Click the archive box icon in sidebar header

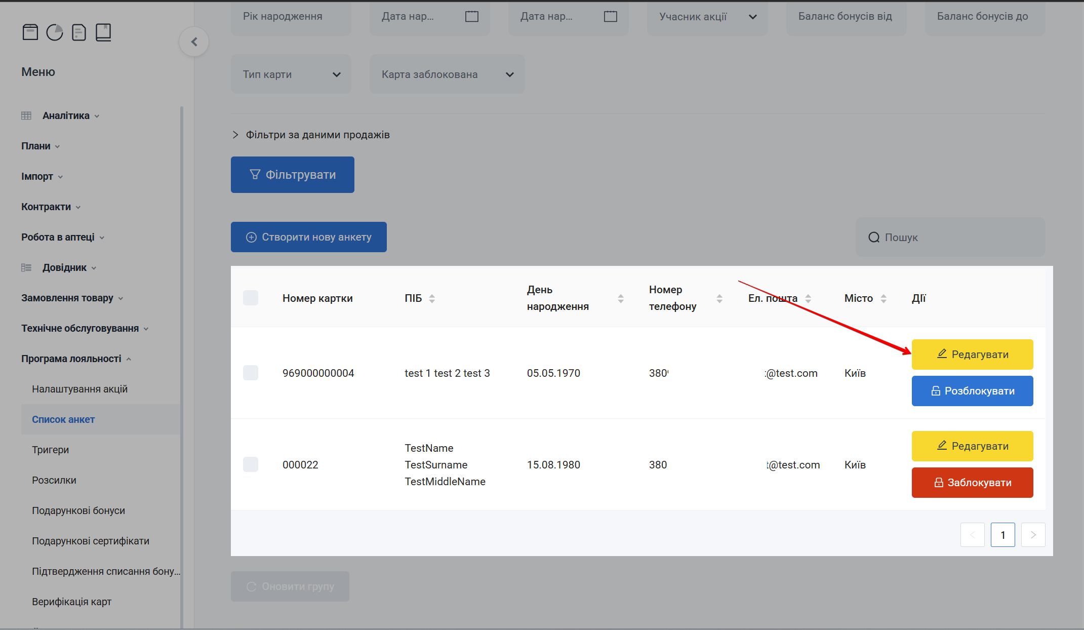pos(30,32)
